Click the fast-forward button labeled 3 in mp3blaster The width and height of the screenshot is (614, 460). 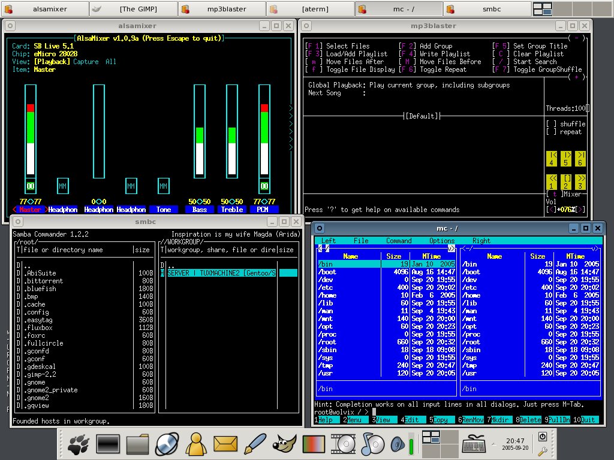click(x=580, y=182)
